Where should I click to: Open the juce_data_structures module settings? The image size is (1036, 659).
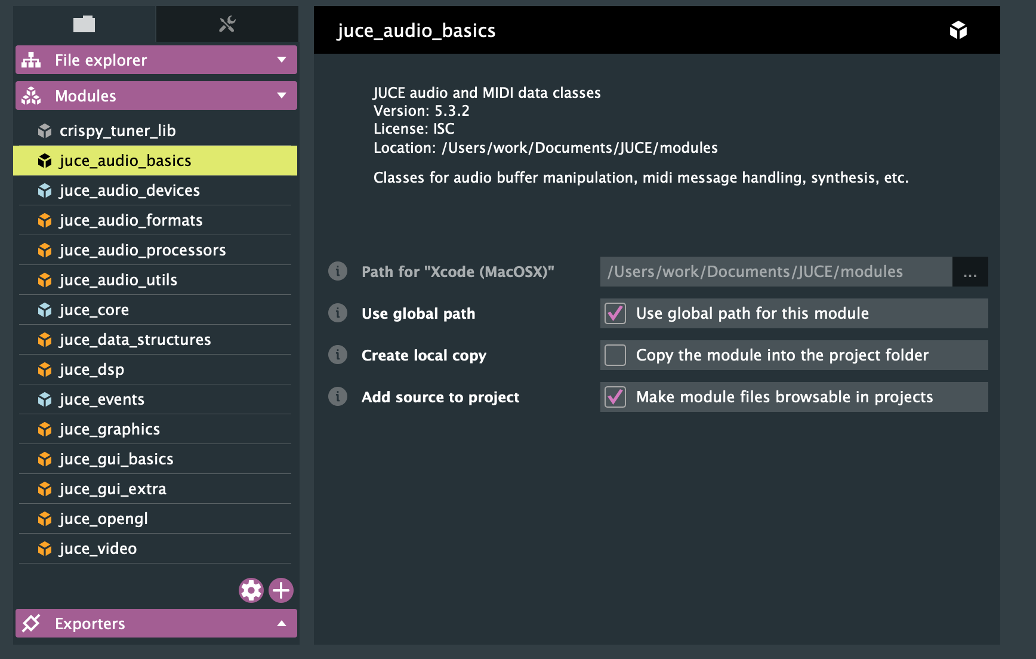click(155, 340)
